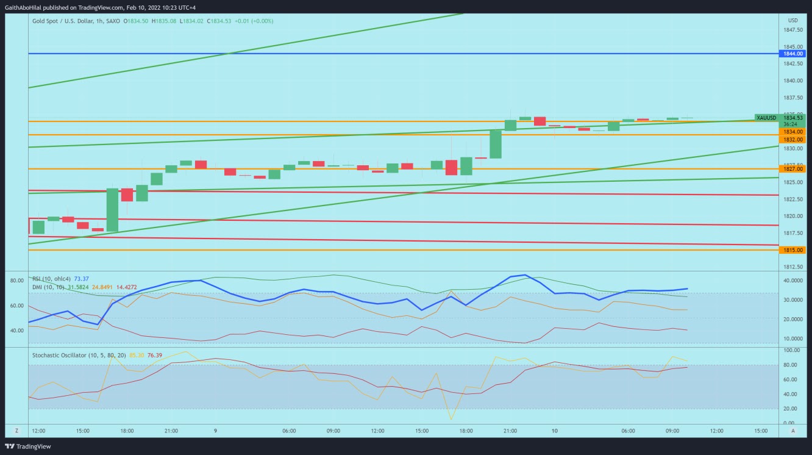Click the 1837.50 price axis label
Viewport: 812px width, 455px height.
(x=792, y=98)
